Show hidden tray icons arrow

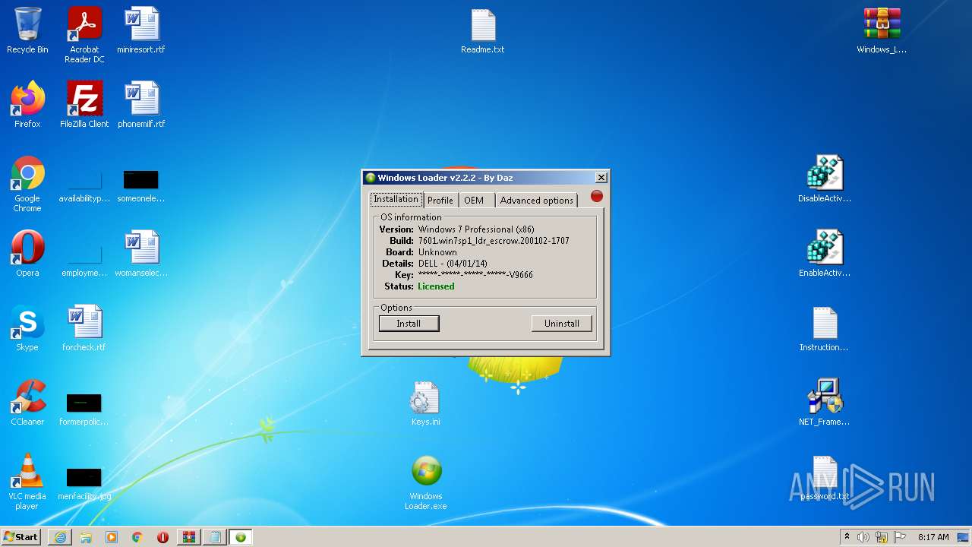[x=847, y=537]
